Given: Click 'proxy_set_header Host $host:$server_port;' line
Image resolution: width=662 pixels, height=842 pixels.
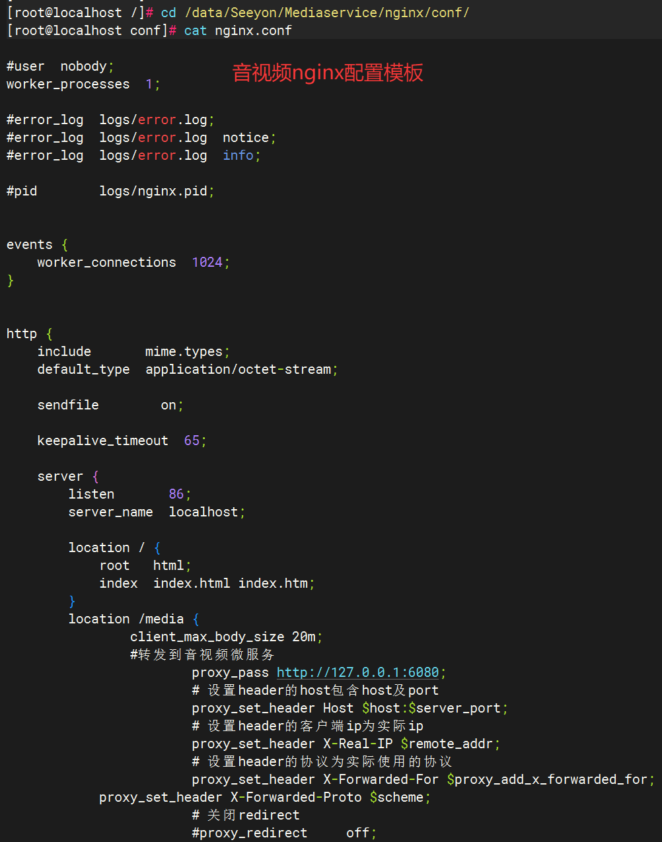Looking at the screenshot, I should (350, 708).
